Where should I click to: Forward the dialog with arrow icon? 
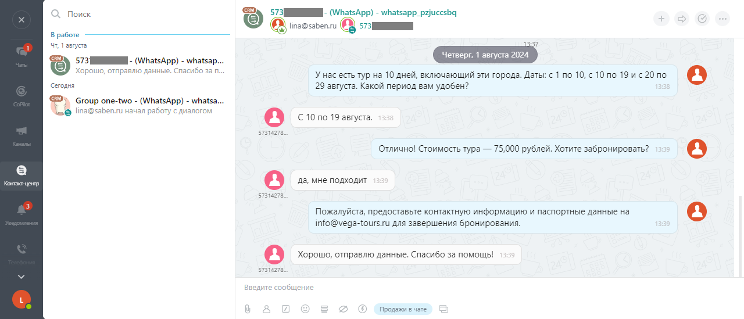682,19
